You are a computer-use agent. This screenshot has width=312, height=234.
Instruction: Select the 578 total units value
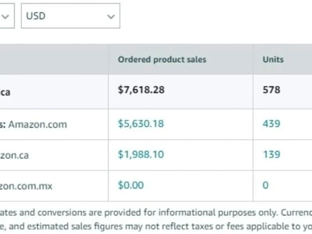point(271,90)
